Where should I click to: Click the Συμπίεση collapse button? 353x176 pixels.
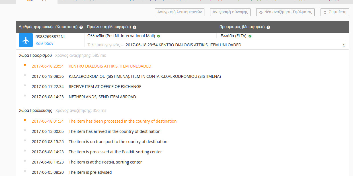(x=335, y=12)
